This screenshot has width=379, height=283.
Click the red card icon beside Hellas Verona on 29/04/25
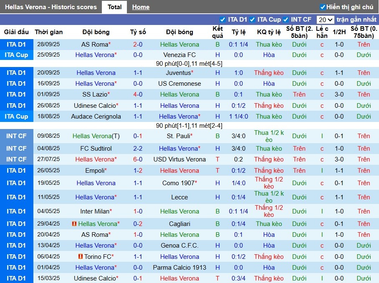click(x=74, y=224)
